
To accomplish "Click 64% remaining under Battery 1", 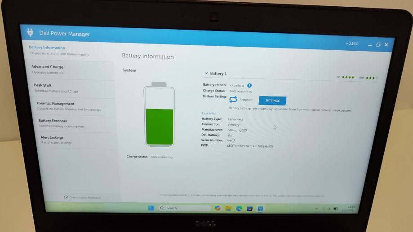I will point(241,91).
